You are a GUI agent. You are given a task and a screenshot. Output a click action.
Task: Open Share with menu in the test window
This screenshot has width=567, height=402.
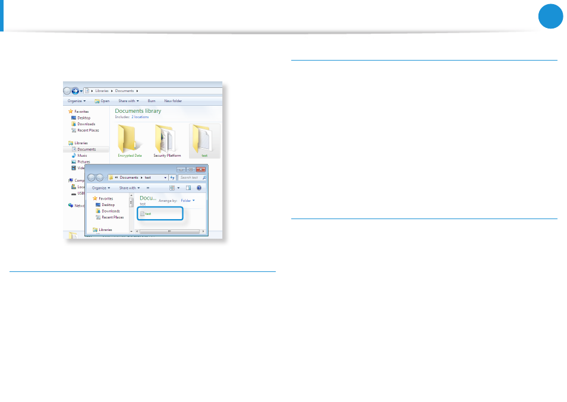[130, 188]
